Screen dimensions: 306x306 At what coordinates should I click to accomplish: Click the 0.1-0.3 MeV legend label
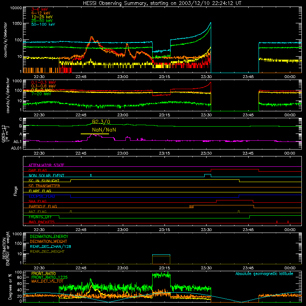[44, 82]
